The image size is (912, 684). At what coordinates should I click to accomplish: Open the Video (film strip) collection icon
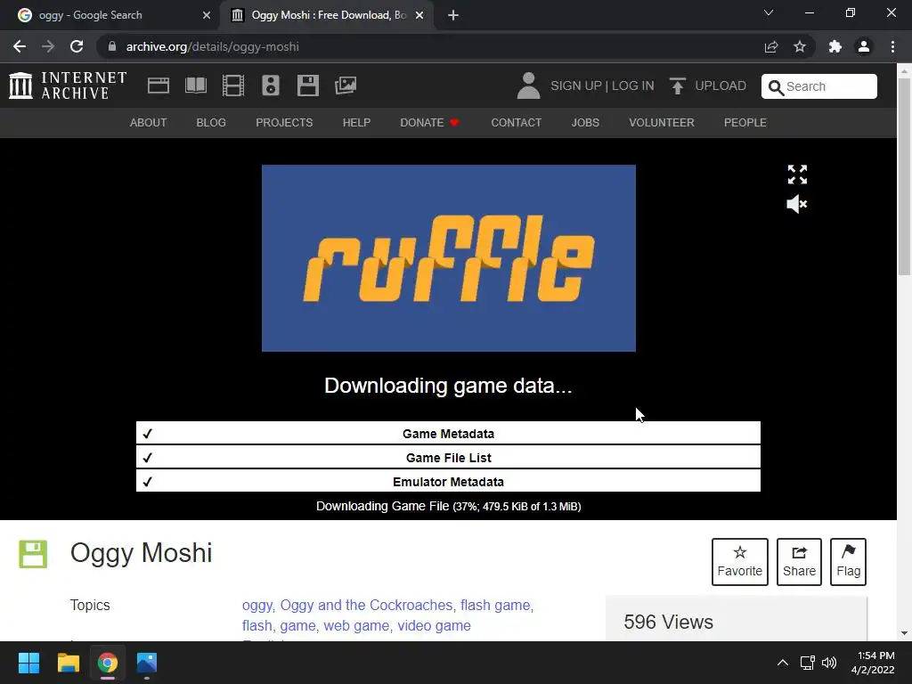233,85
